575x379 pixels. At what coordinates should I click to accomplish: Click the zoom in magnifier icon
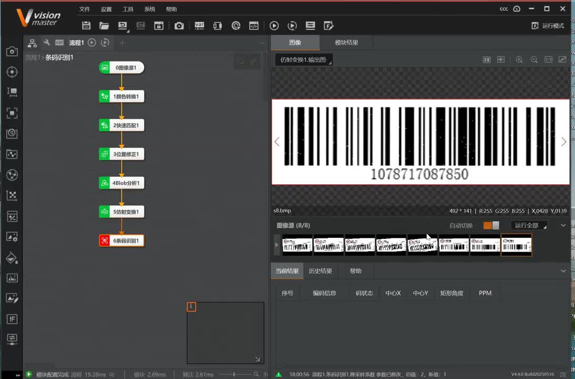click(x=519, y=59)
